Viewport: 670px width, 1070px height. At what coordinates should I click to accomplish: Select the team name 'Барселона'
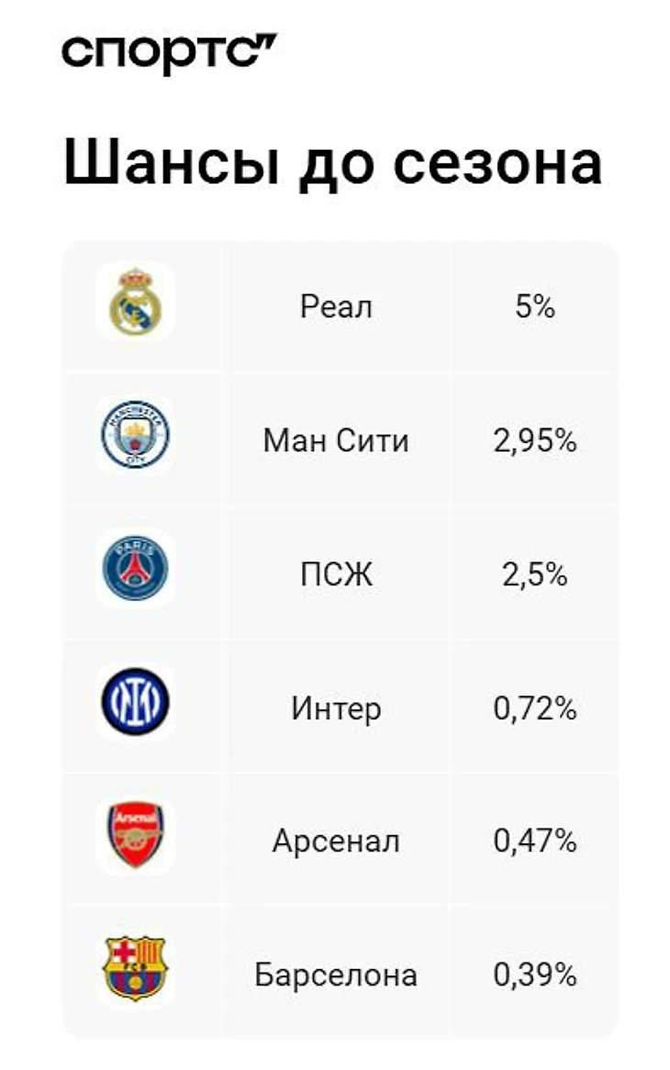click(336, 975)
